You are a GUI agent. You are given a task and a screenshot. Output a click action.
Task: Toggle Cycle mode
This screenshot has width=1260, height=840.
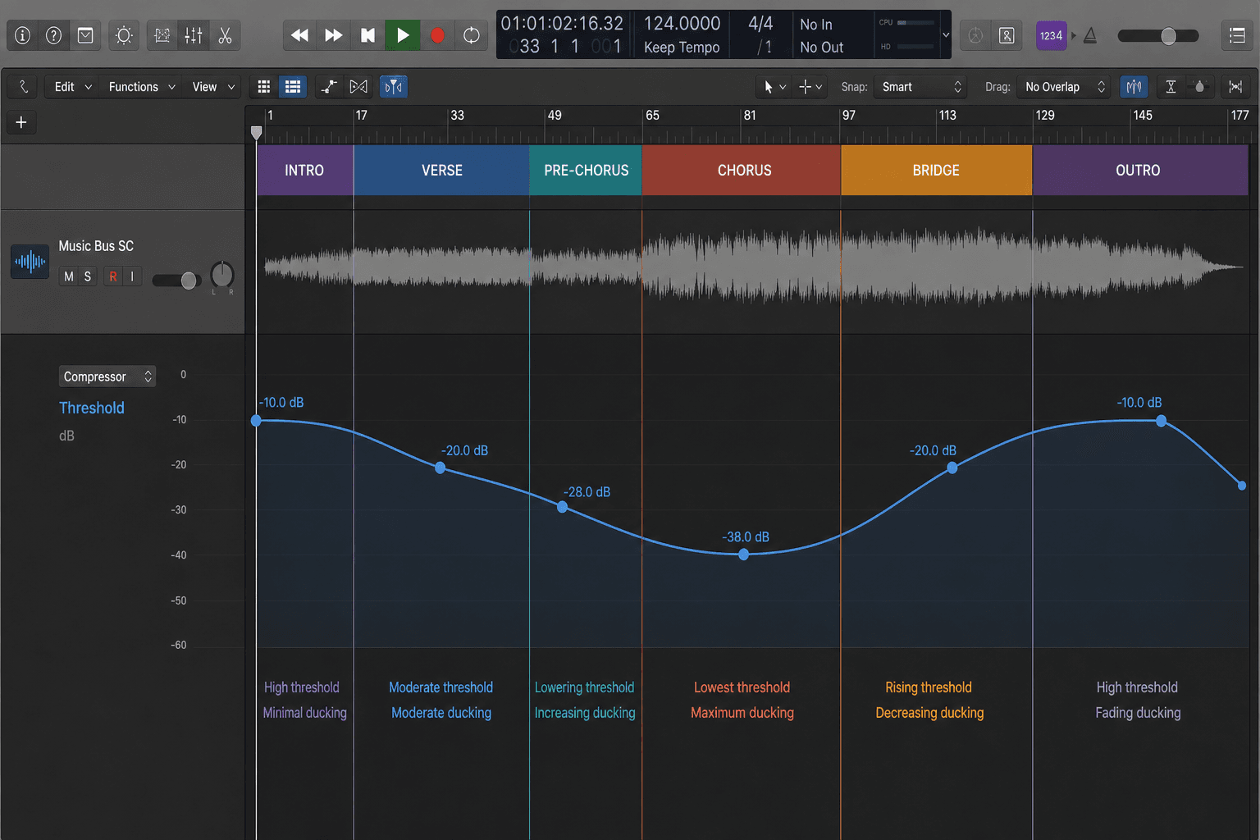[471, 35]
